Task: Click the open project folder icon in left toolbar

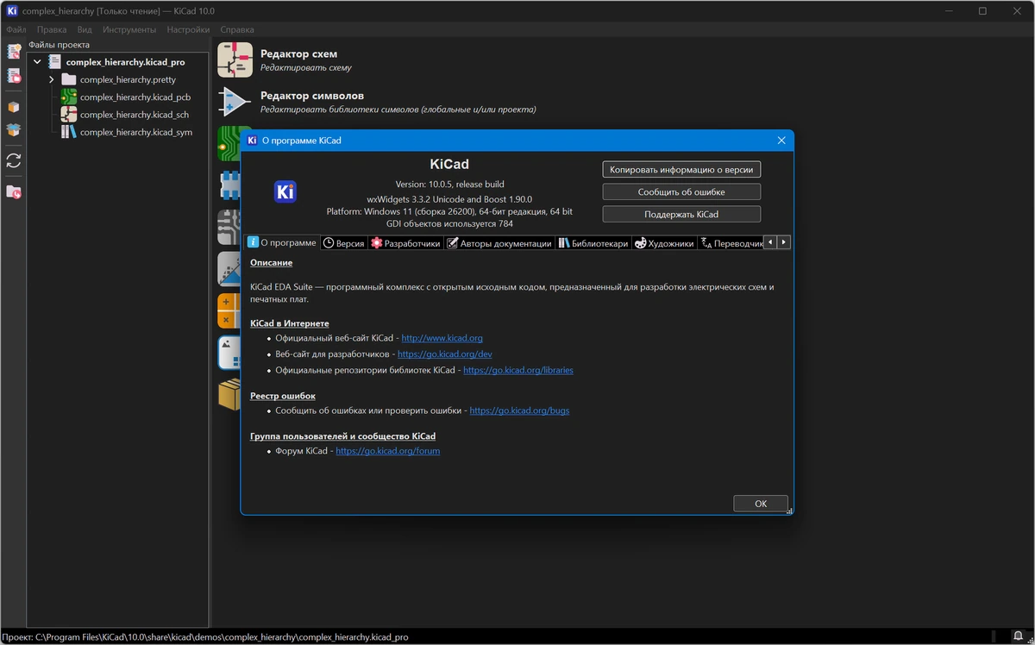Action: [14, 192]
